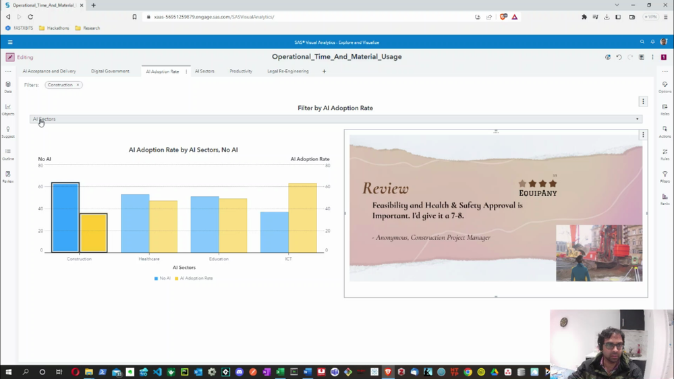Open the Roles pane
674x379 pixels.
[x=665, y=109]
